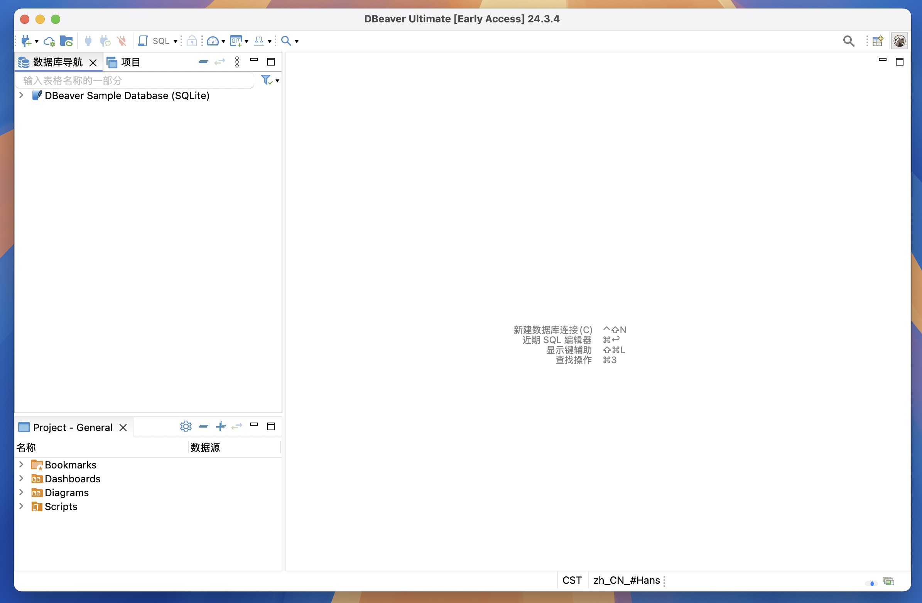This screenshot has width=922, height=603.
Task: Click the plus icon in Project panel
Action: 221,426
